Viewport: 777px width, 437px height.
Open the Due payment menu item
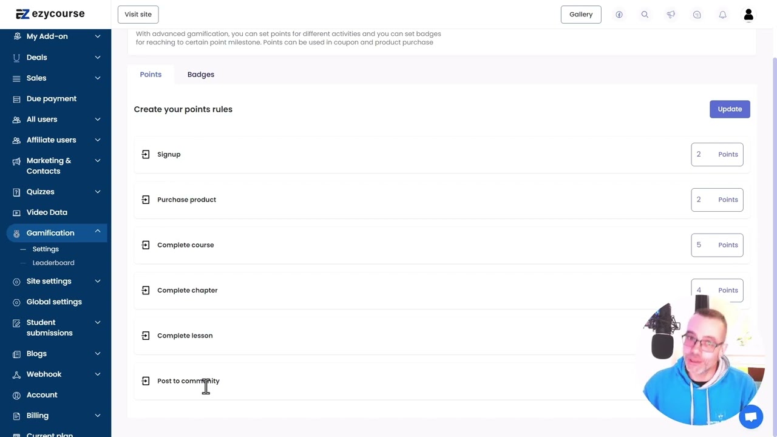(52, 98)
